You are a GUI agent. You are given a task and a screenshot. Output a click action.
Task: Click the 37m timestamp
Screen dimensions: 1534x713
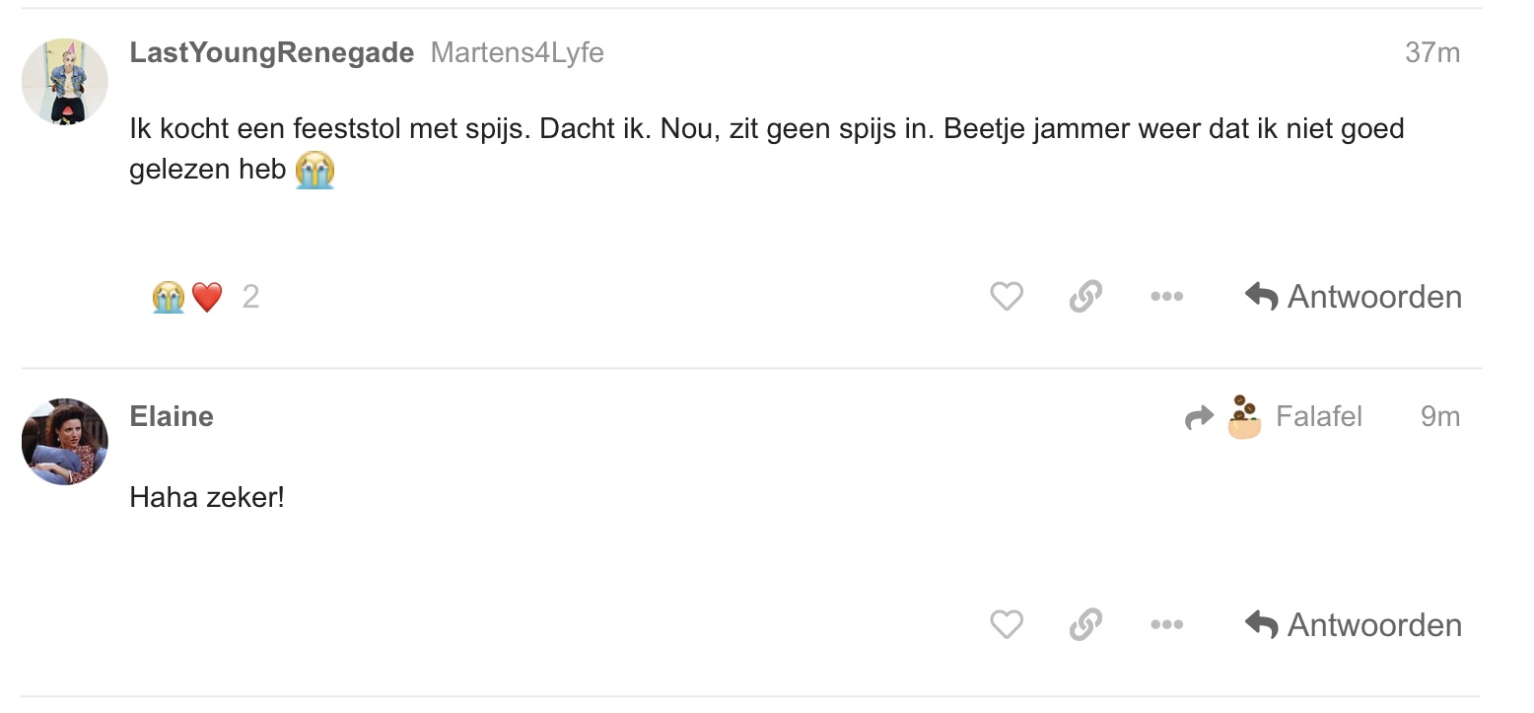[1431, 52]
